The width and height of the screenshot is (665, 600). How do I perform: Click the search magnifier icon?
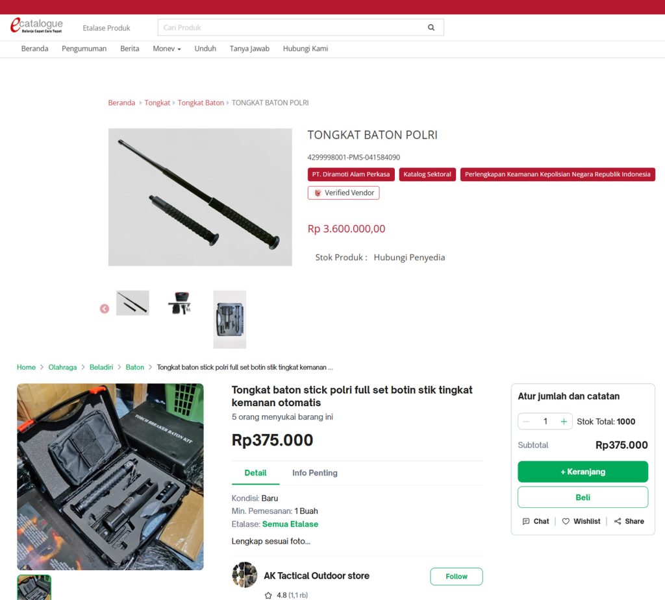(x=431, y=28)
